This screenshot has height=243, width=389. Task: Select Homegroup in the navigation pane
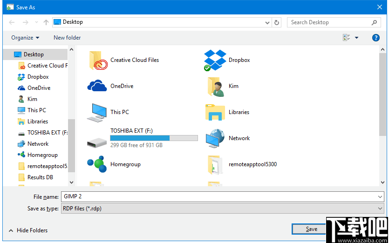point(38,155)
